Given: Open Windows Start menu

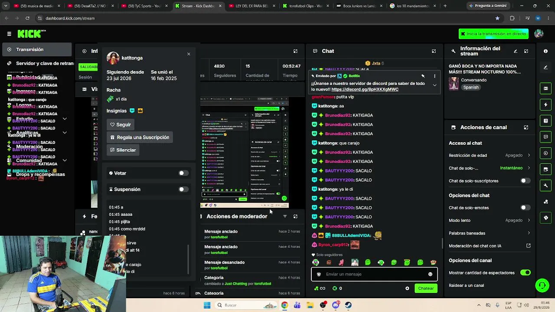Looking at the screenshot, I should tap(207, 305).
